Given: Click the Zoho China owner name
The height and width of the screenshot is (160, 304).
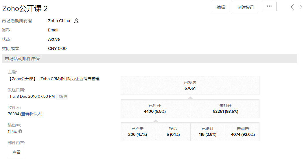Looking at the screenshot, I should pyautogui.click(x=59, y=21).
